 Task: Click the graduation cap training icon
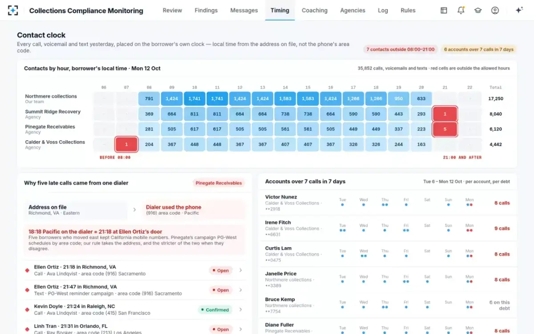click(x=478, y=10)
